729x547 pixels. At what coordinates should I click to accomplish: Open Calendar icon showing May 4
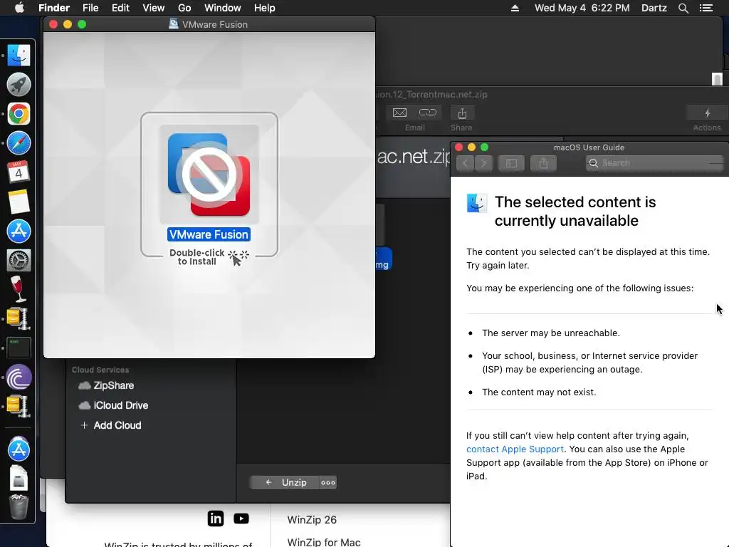coord(19,172)
